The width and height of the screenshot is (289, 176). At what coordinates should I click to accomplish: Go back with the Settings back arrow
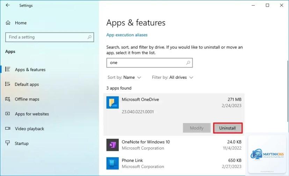coord(8,5)
